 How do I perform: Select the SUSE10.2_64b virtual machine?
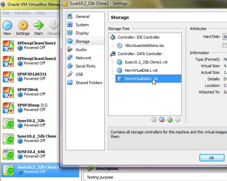coord(30,154)
